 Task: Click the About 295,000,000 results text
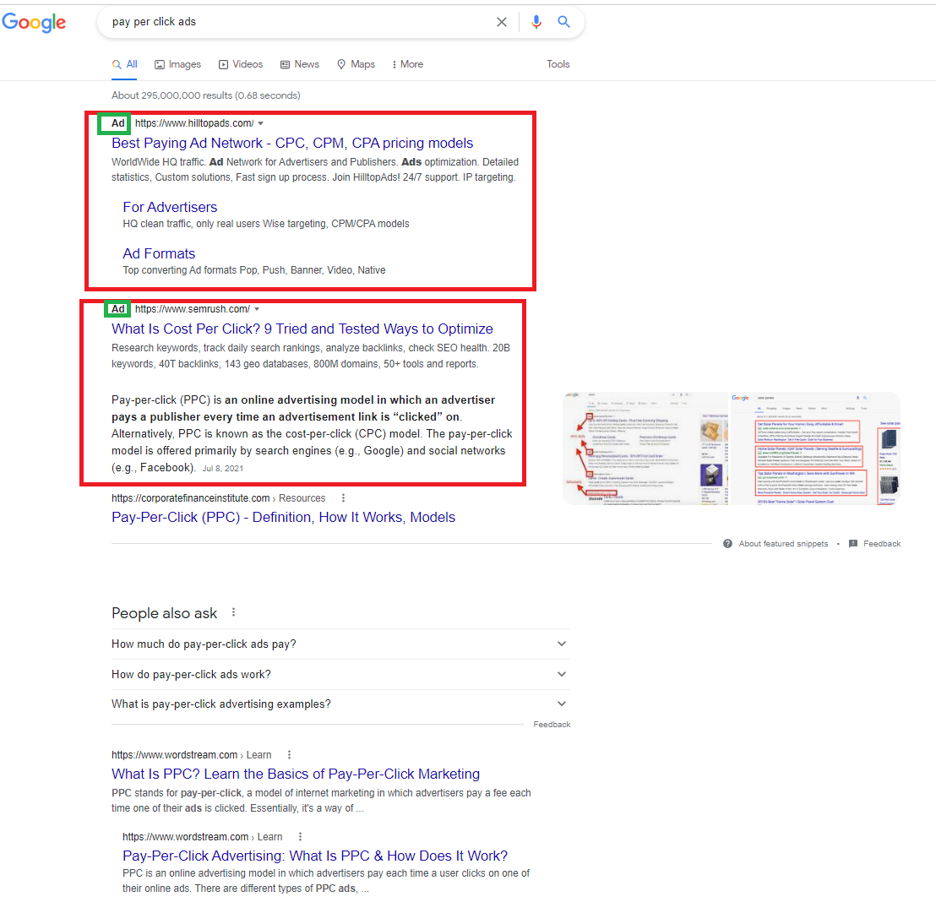point(206,95)
